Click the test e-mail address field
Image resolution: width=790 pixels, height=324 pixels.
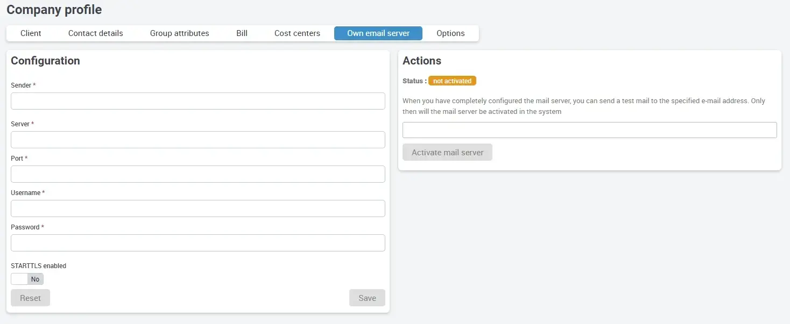click(x=589, y=130)
